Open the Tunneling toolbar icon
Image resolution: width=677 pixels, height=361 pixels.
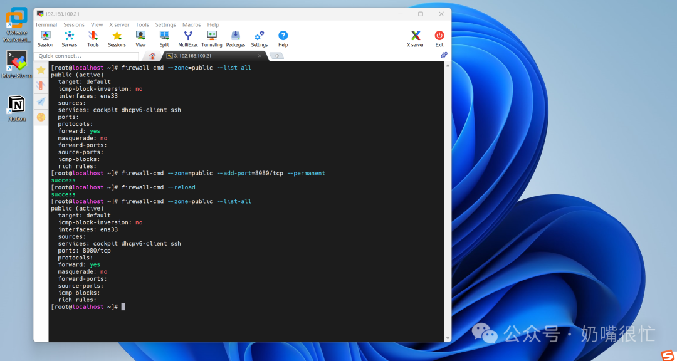click(x=212, y=39)
